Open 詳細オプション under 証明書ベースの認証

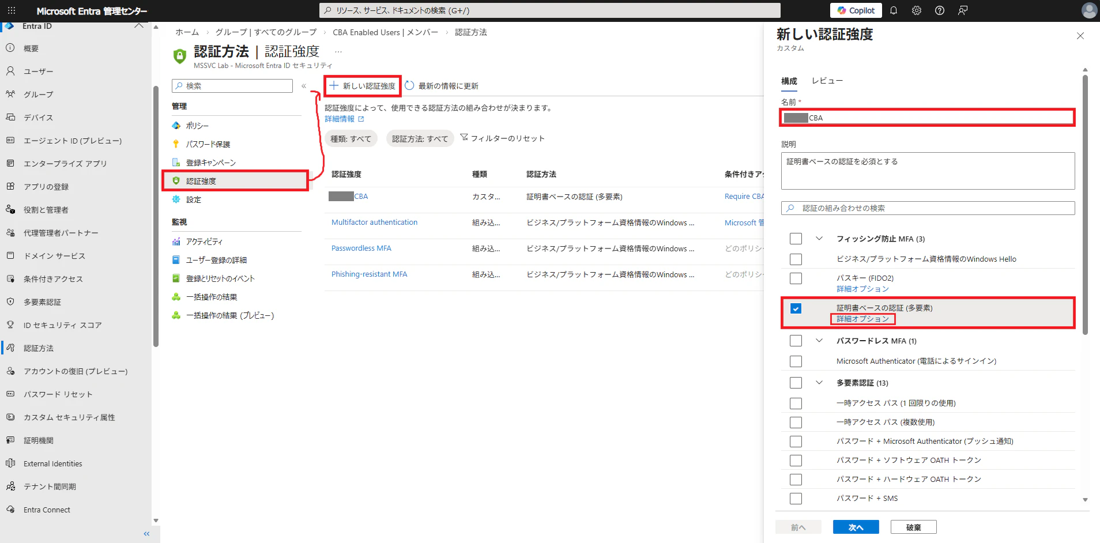(x=863, y=319)
